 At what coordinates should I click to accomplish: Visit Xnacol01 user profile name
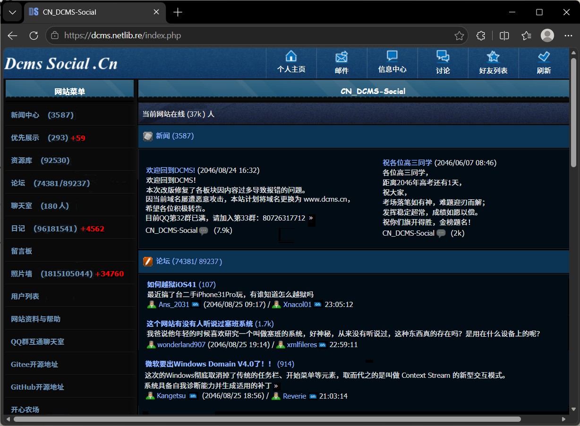(298, 305)
